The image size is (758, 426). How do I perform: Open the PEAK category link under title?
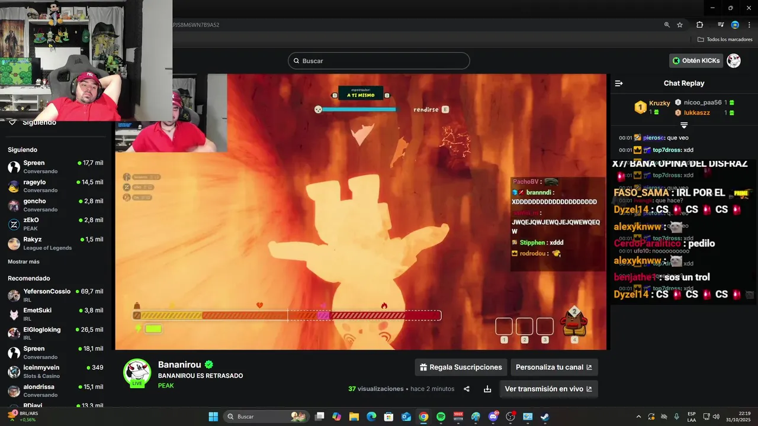click(x=166, y=386)
